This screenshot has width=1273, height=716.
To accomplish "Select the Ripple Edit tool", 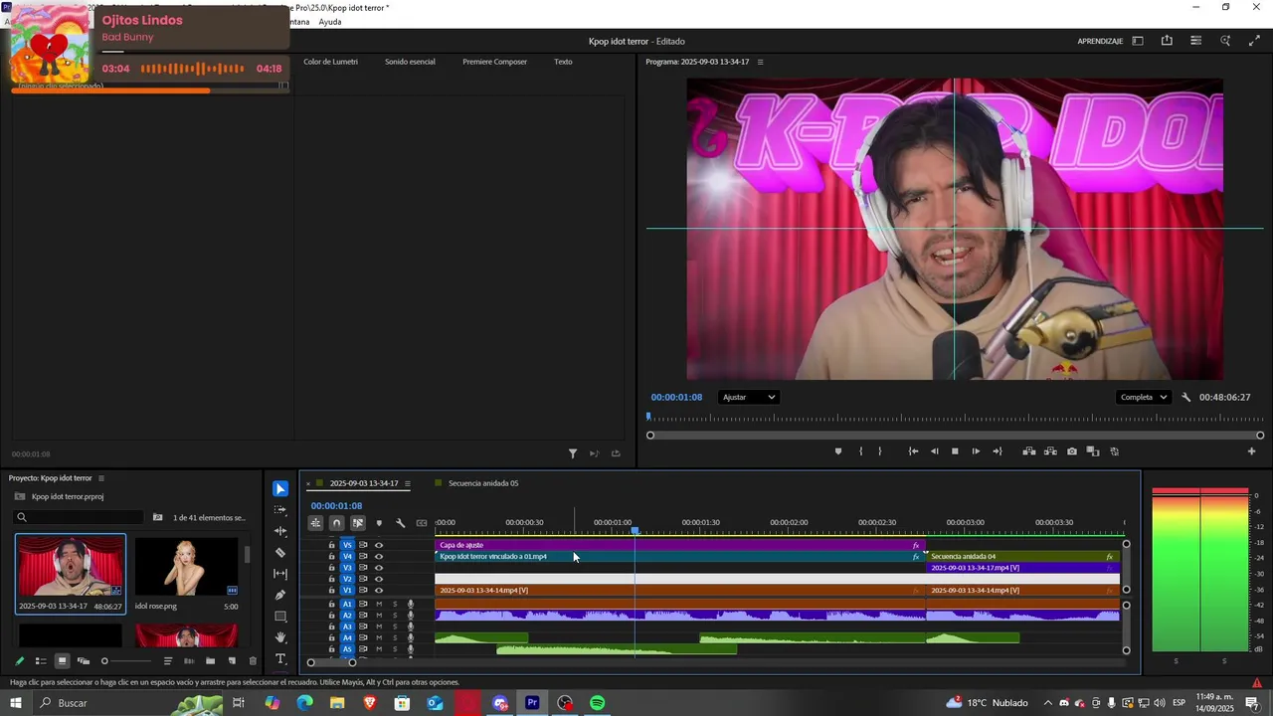I will click(280, 531).
